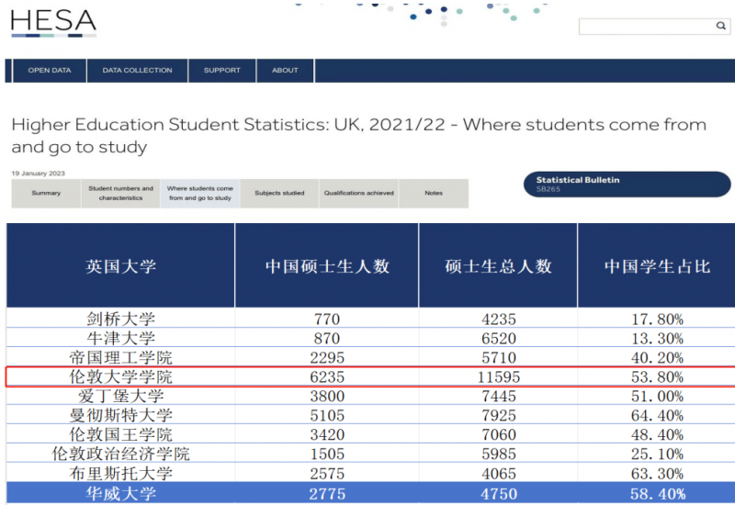Screen dimensions: 735x505
Task: Click the search magnifier icon
Action: (x=721, y=27)
